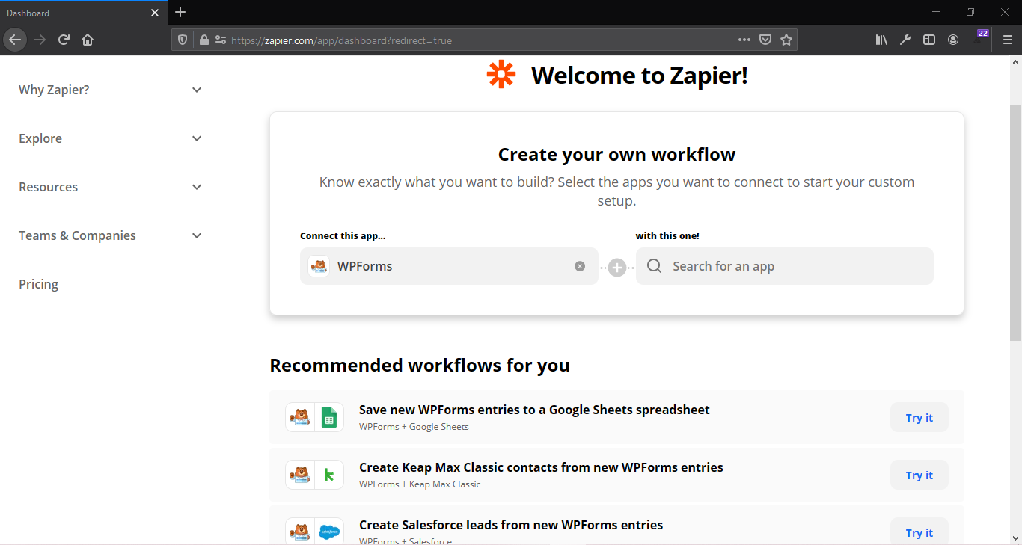Expand the Why Zapier? chevron
The image size is (1022, 545).
tap(197, 90)
